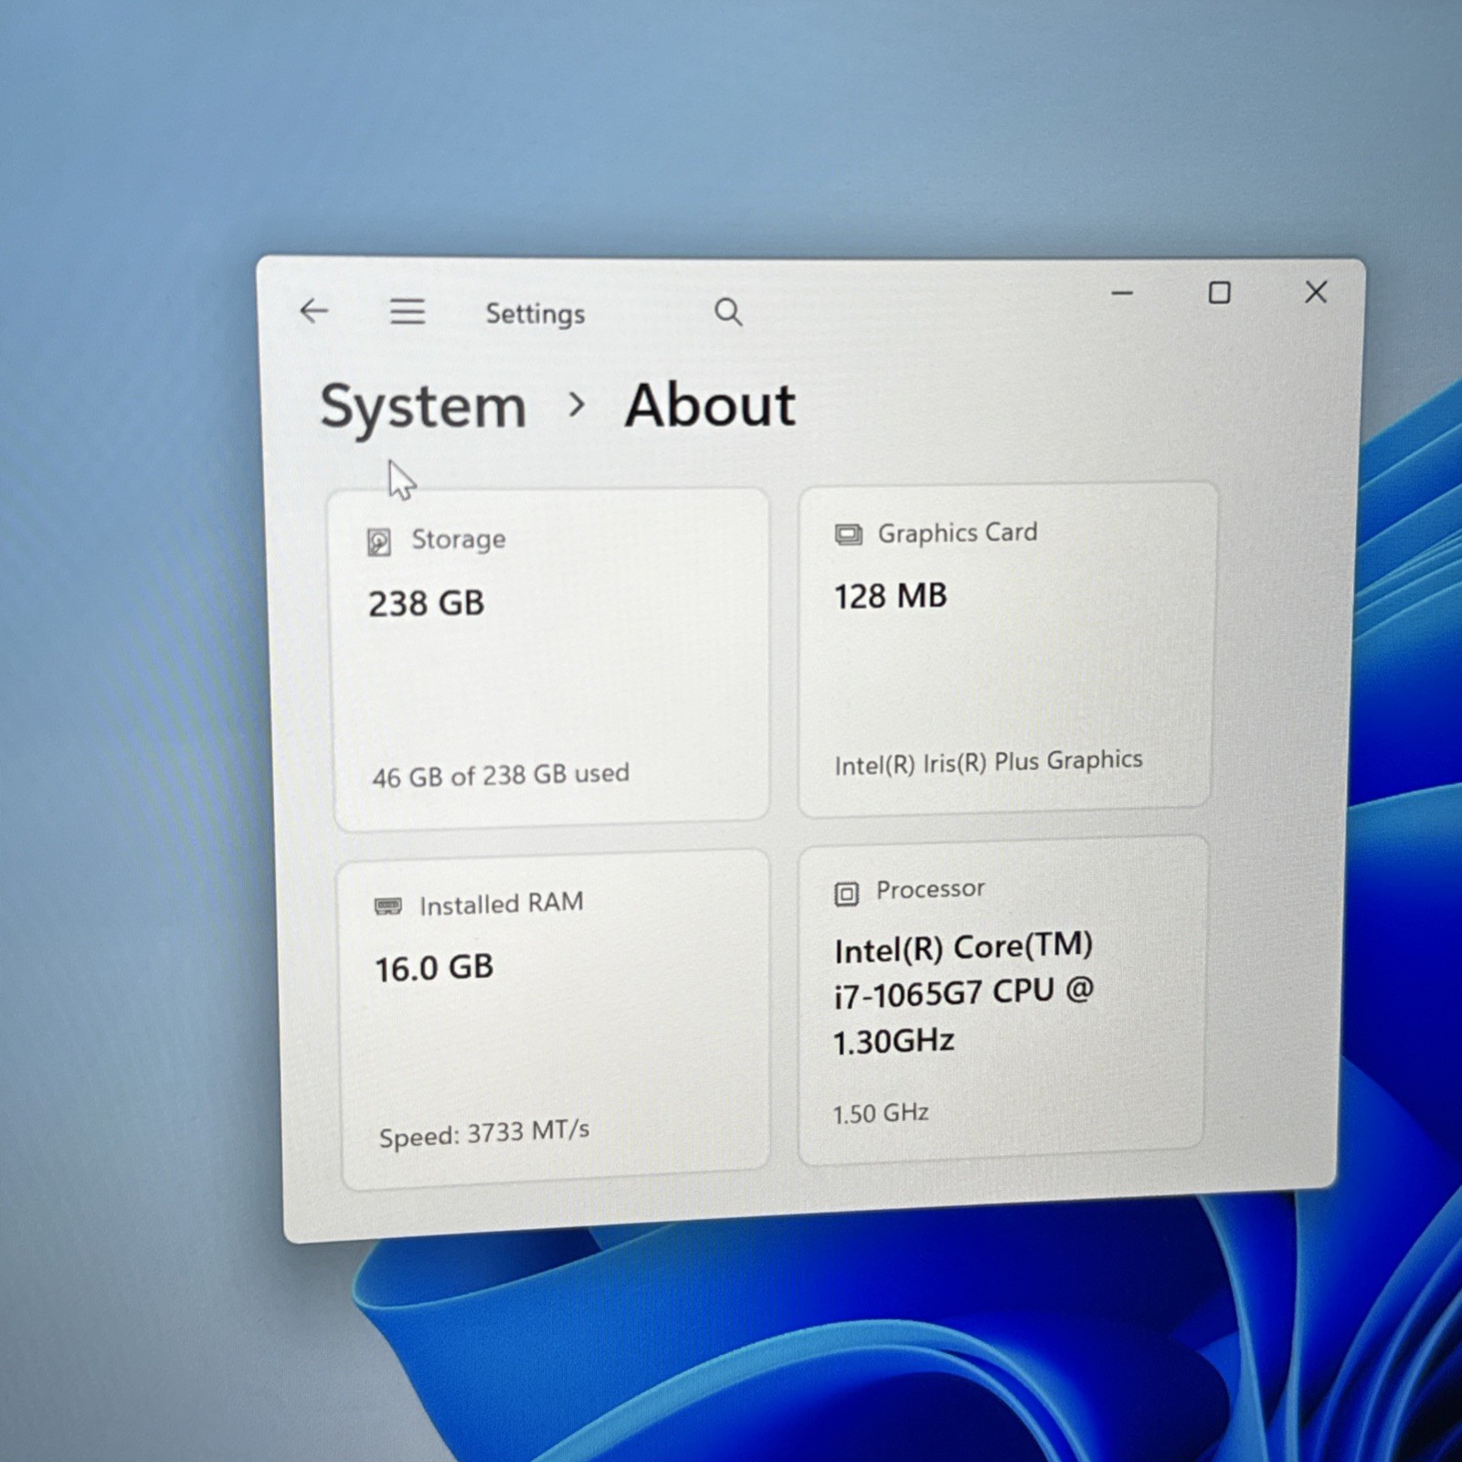This screenshot has height=1462, width=1462.
Task: Select the 46 GB of 238 GB used text
Action: (501, 776)
